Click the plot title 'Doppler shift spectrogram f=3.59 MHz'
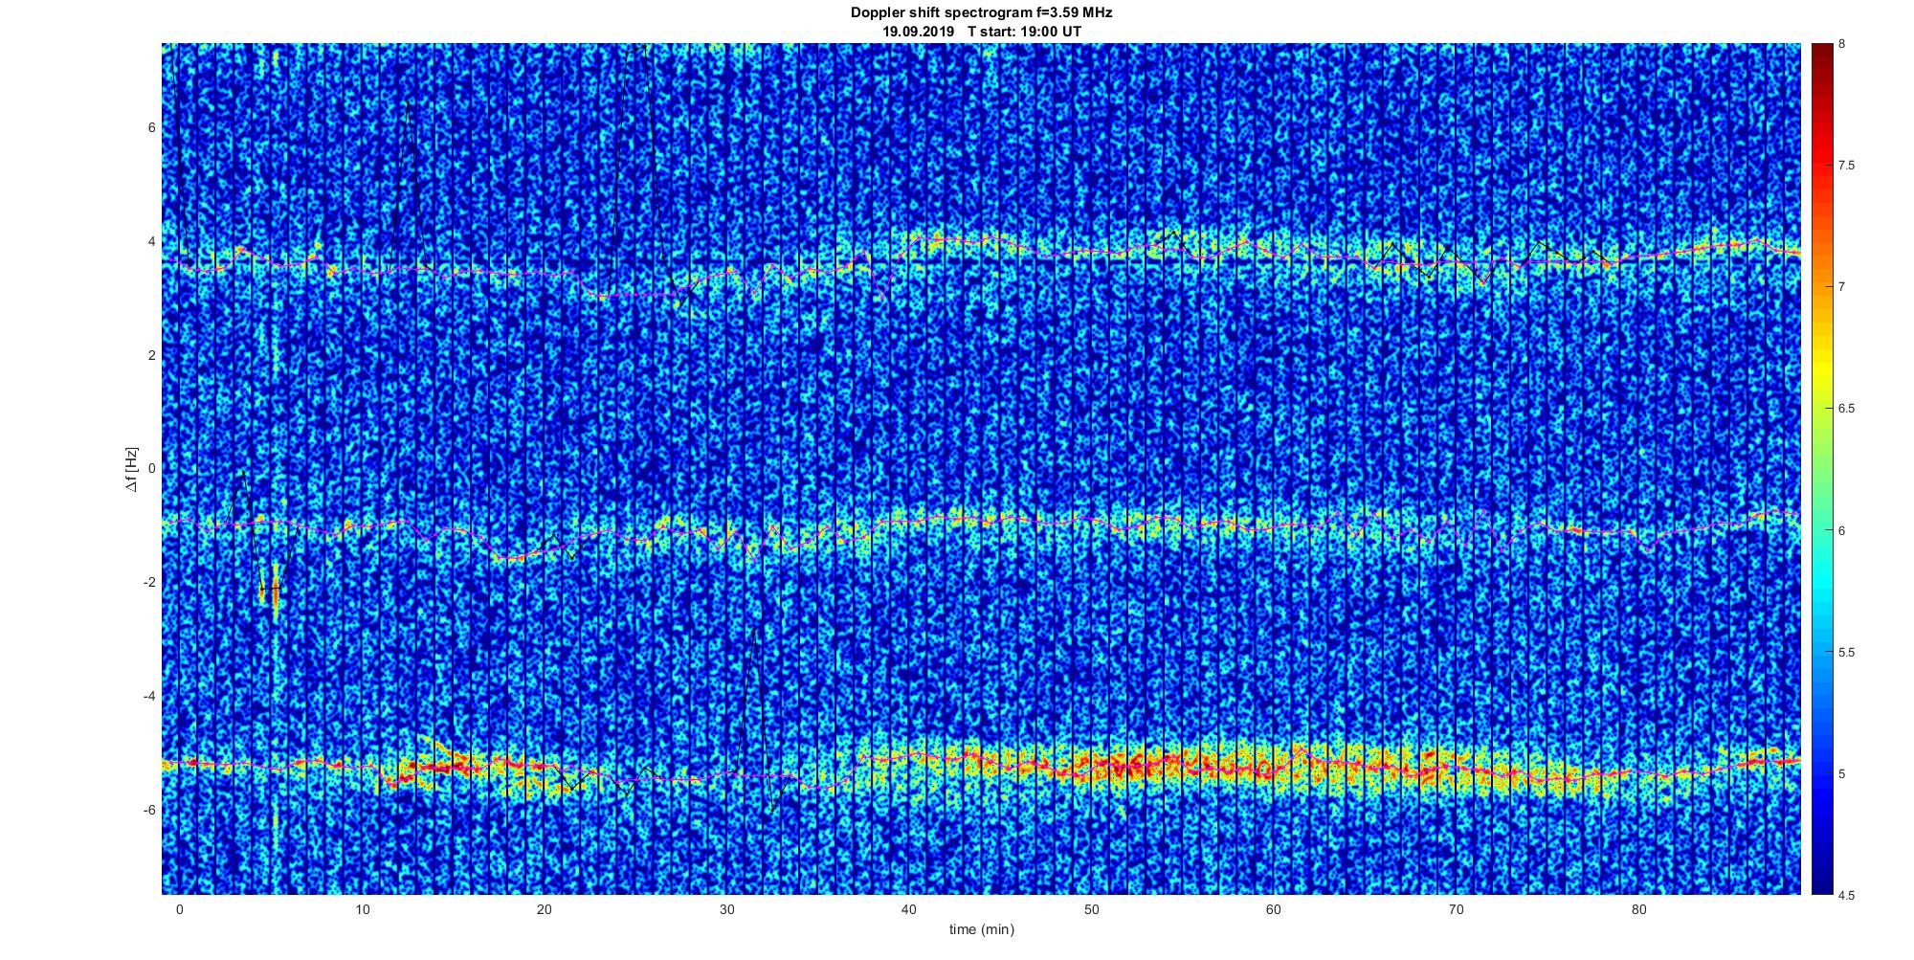The height and width of the screenshot is (960, 1914). 981,13
